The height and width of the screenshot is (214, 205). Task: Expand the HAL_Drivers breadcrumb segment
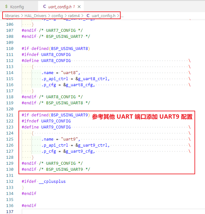(x=36, y=16)
